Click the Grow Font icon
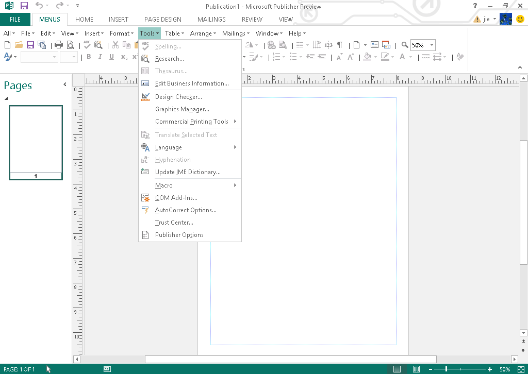The height and width of the screenshot is (374, 528). coord(351,57)
